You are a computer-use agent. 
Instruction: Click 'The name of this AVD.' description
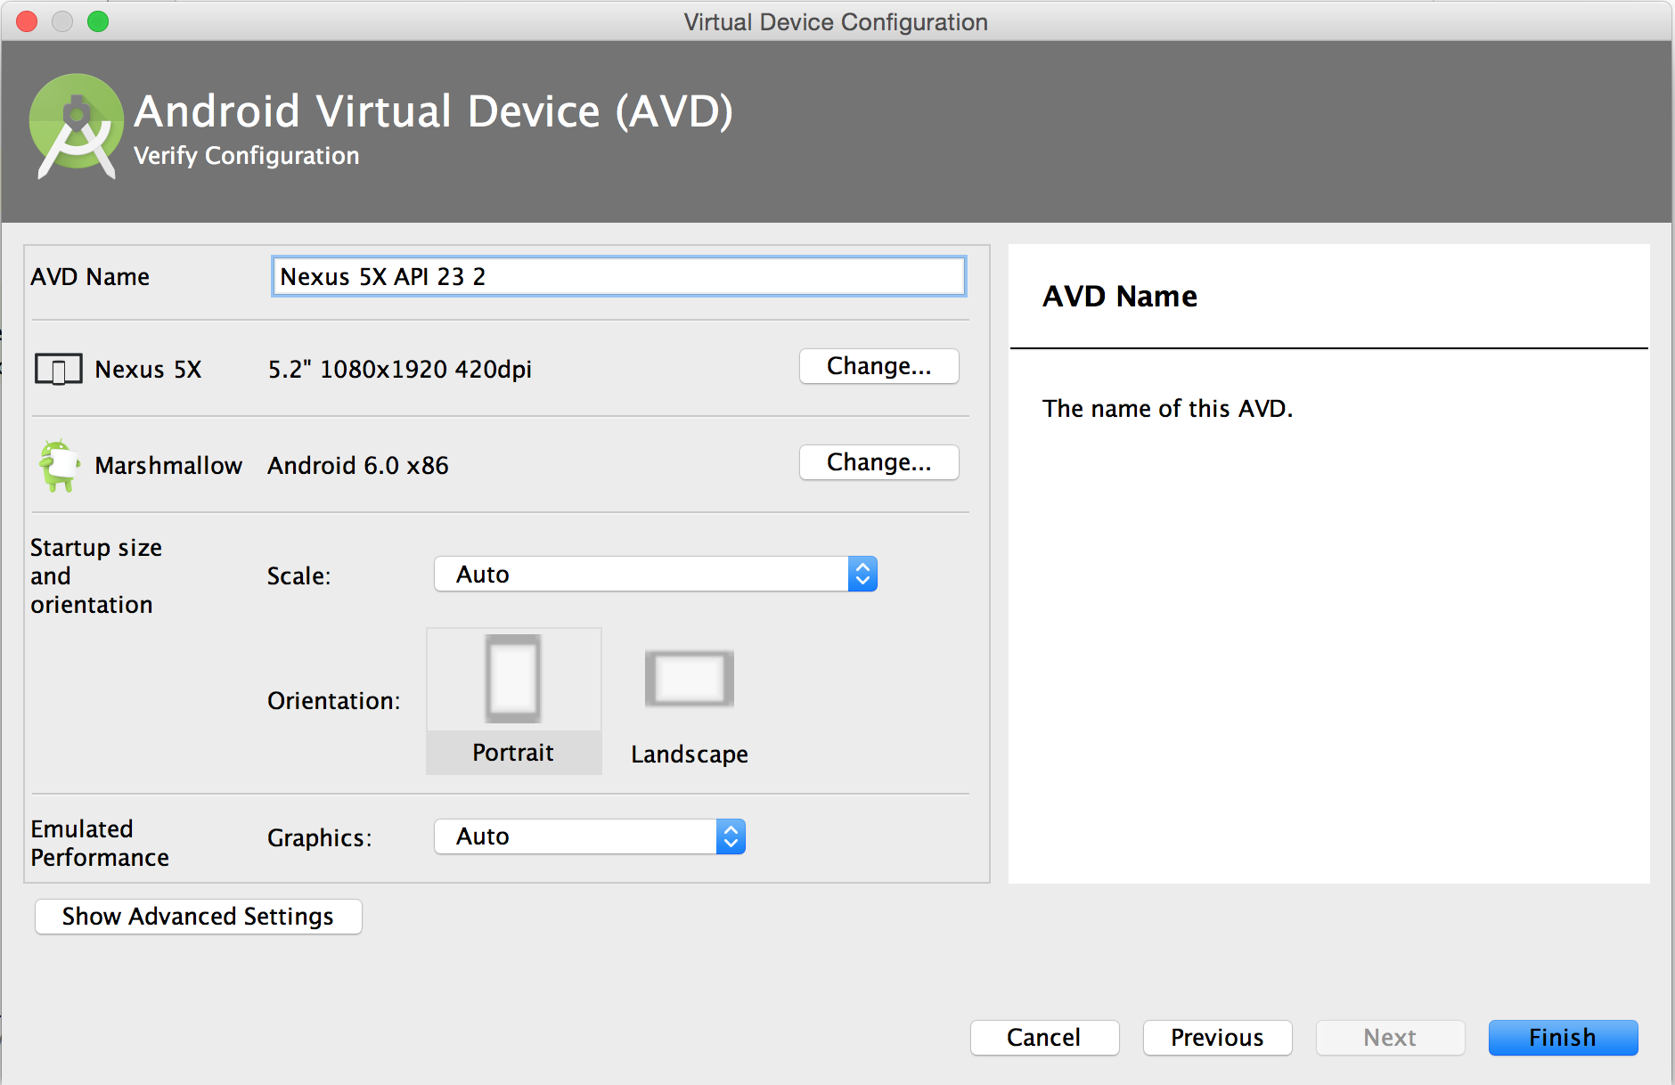click(x=1167, y=409)
